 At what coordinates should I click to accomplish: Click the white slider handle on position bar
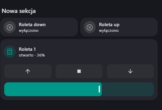[x=99, y=89]
